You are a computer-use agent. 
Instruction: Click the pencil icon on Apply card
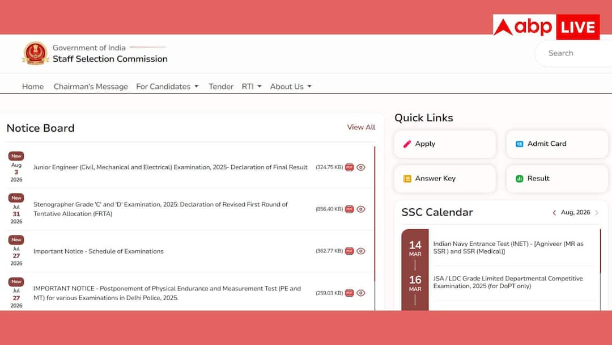coord(407,144)
